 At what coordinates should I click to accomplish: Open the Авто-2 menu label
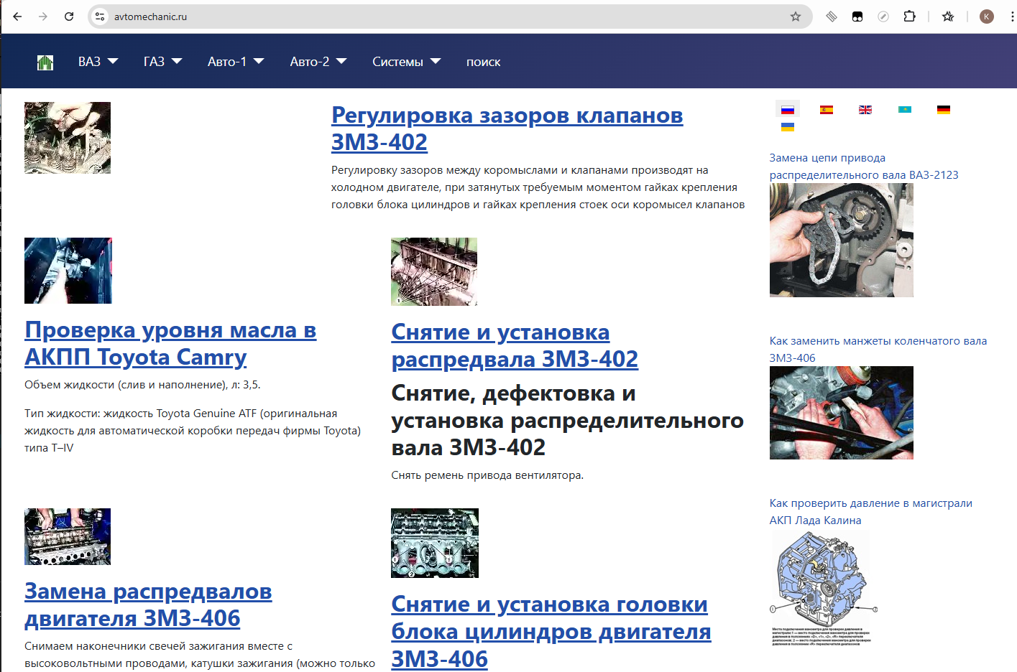pyautogui.click(x=310, y=62)
